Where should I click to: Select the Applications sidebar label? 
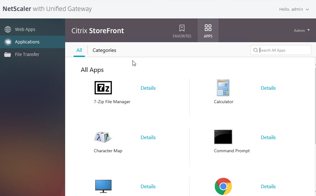[x=27, y=42]
